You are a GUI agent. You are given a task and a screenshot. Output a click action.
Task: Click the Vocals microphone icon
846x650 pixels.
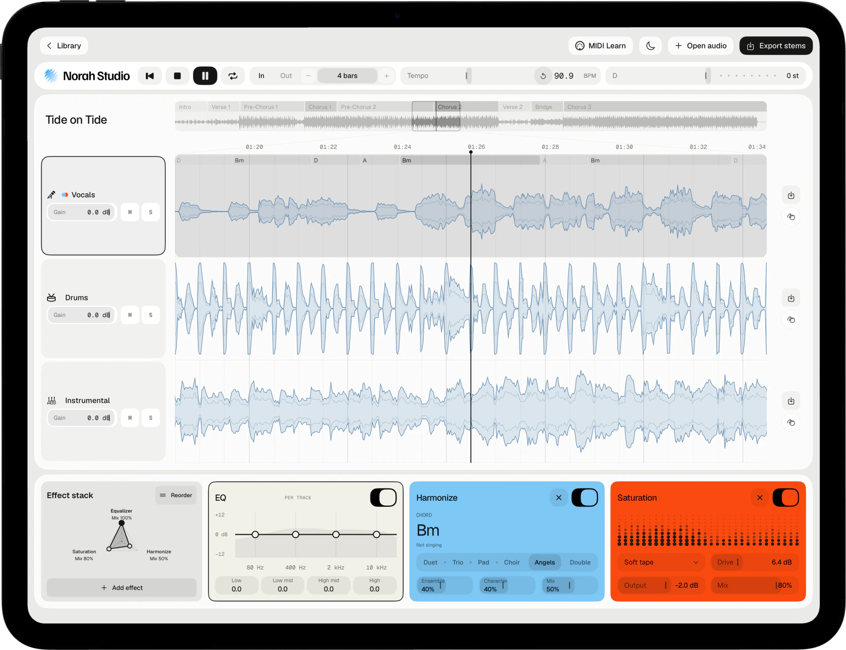tap(51, 195)
